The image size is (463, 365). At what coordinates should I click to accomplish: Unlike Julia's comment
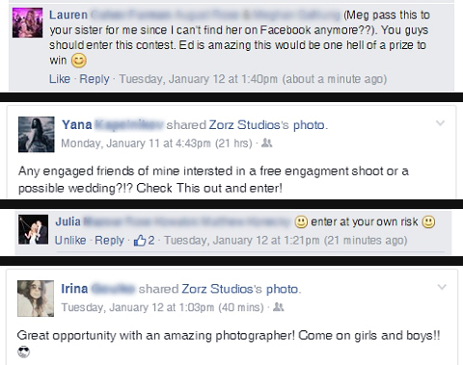pyautogui.click(x=70, y=240)
